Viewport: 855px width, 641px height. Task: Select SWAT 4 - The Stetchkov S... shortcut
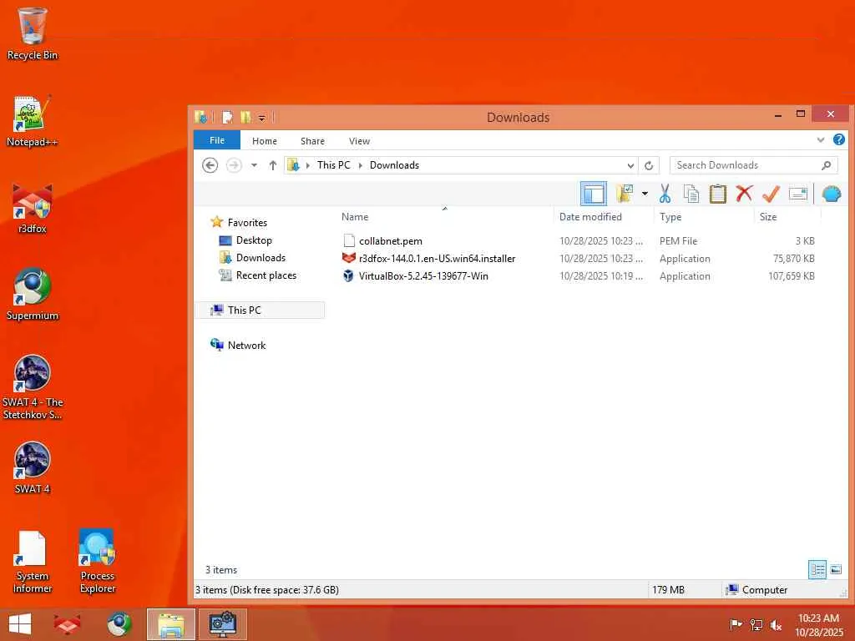coord(33,387)
